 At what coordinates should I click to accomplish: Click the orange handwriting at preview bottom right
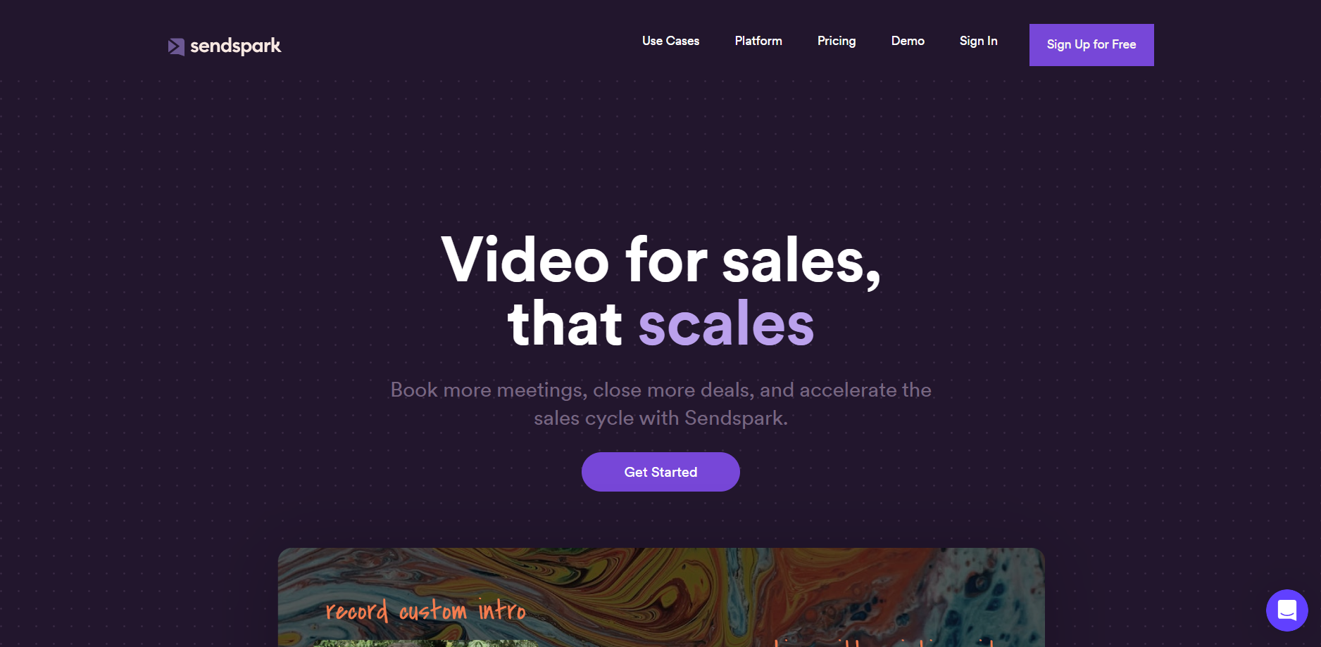[x=887, y=643]
